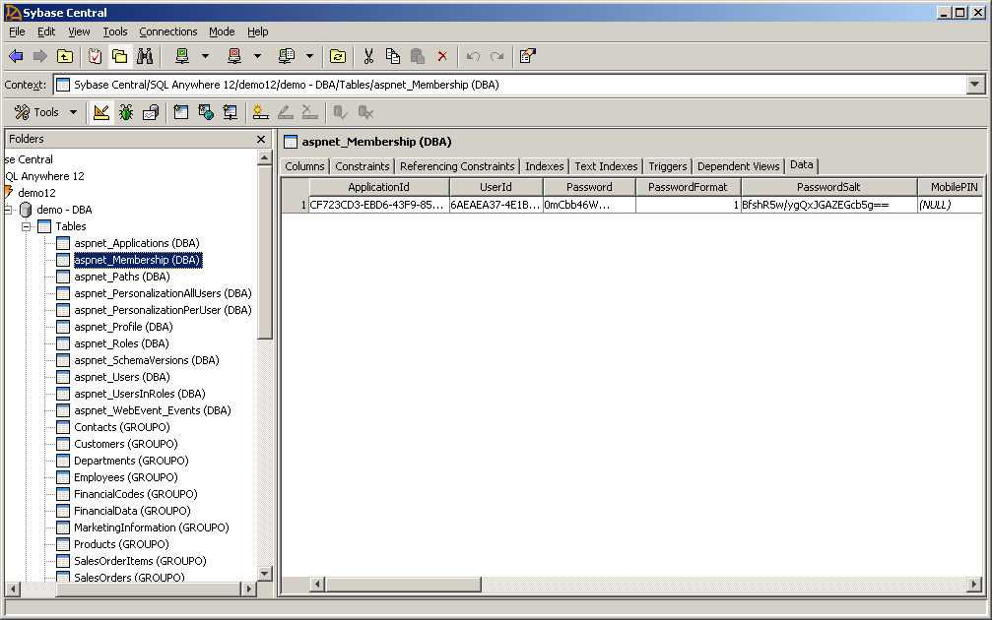Click the PasswordFormat column header
Image resolution: width=992 pixels, height=620 pixels.
[688, 187]
